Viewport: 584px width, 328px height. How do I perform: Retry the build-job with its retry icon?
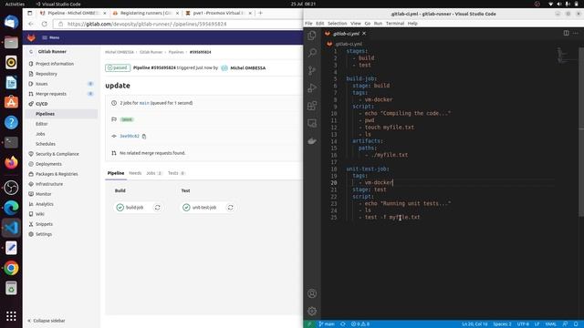[158, 208]
